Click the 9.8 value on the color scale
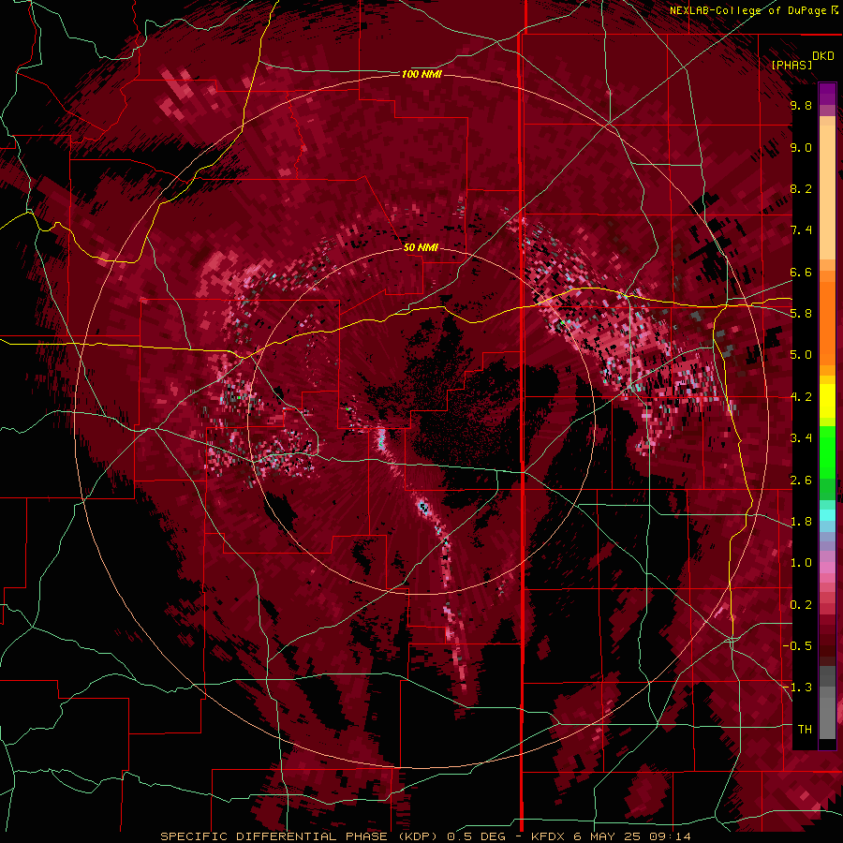Image resolution: width=843 pixels, height=843 pixels. tap(801, 105)
